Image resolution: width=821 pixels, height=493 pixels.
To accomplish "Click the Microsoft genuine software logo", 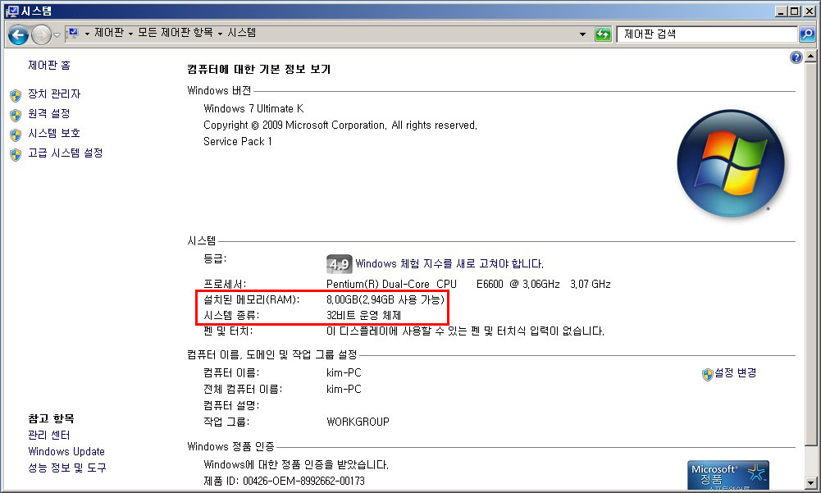I will click(x=727, y=475).
